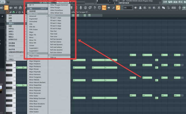Expand the 缩放(Z) submenu entry
The width and height of the screenshot is (186, 114).
16,37
